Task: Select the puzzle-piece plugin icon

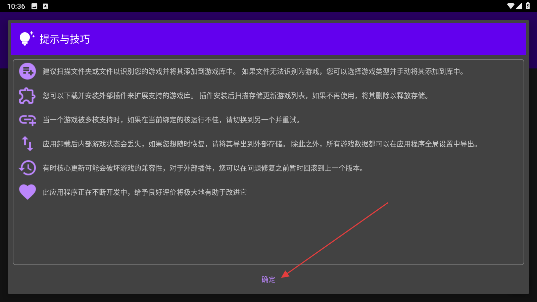Action: (x=27, y=96)
